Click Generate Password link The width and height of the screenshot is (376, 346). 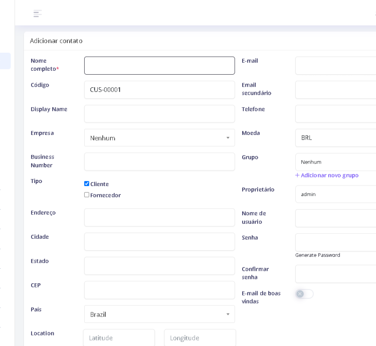coord(318,255)
